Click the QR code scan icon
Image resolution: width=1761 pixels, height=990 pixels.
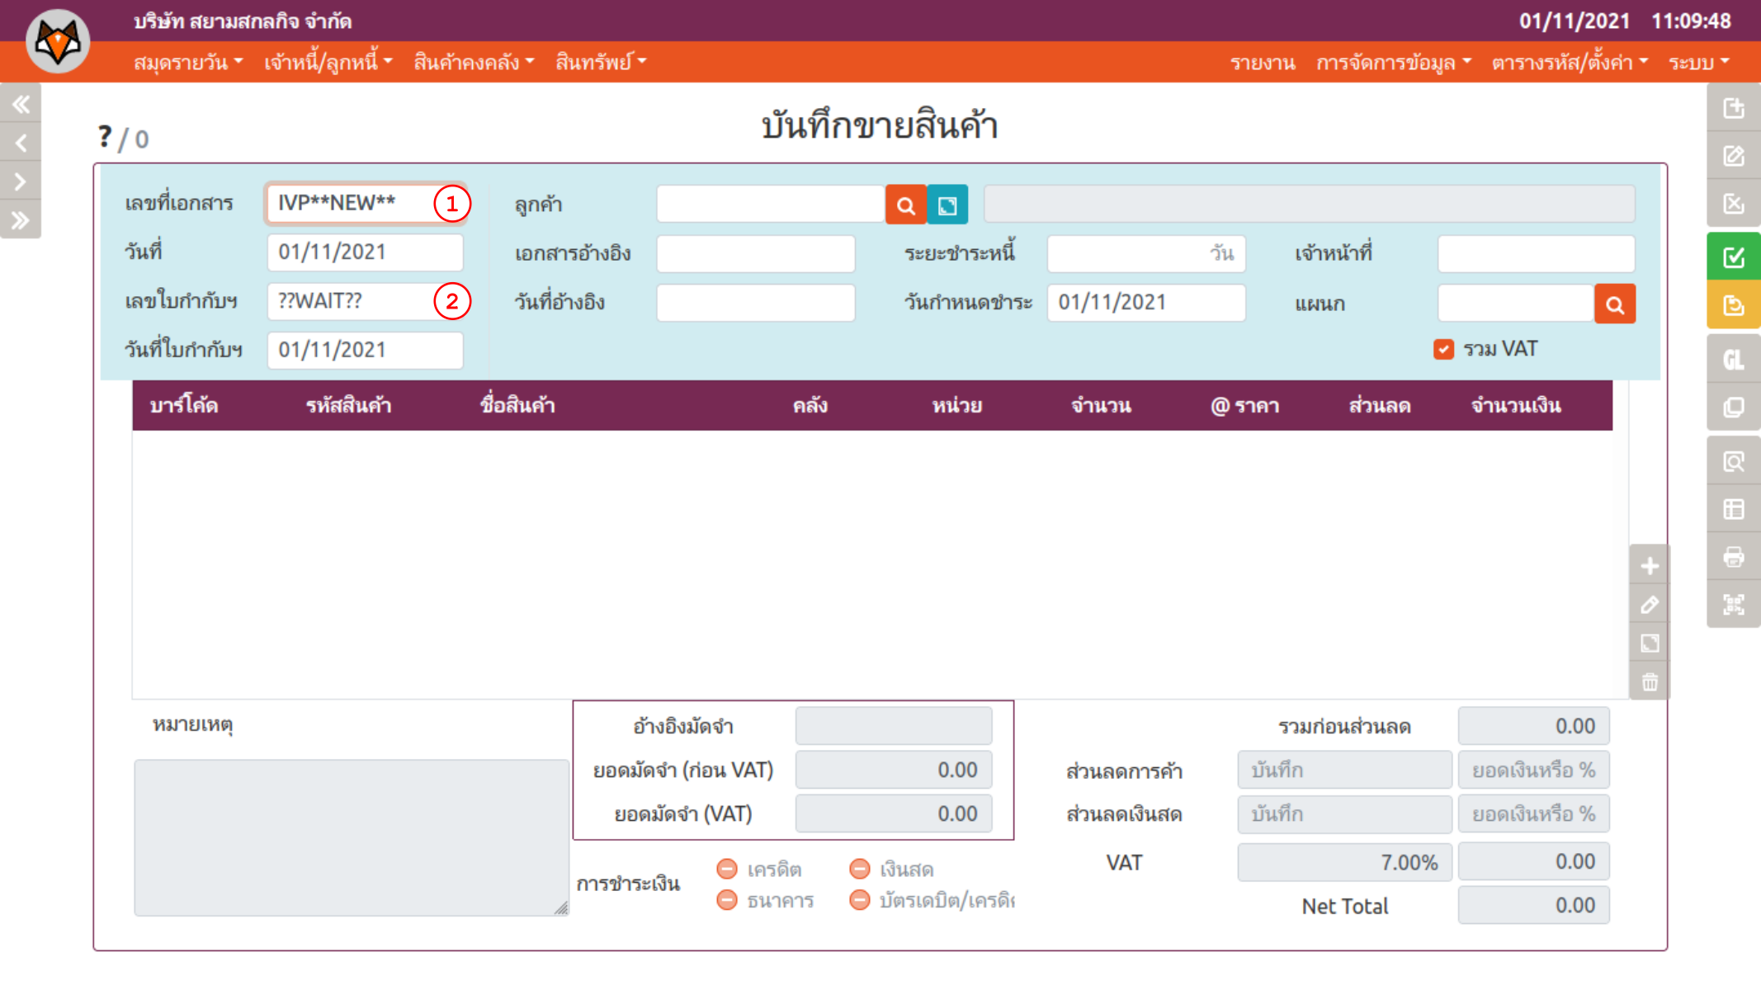coord(1733,605)
